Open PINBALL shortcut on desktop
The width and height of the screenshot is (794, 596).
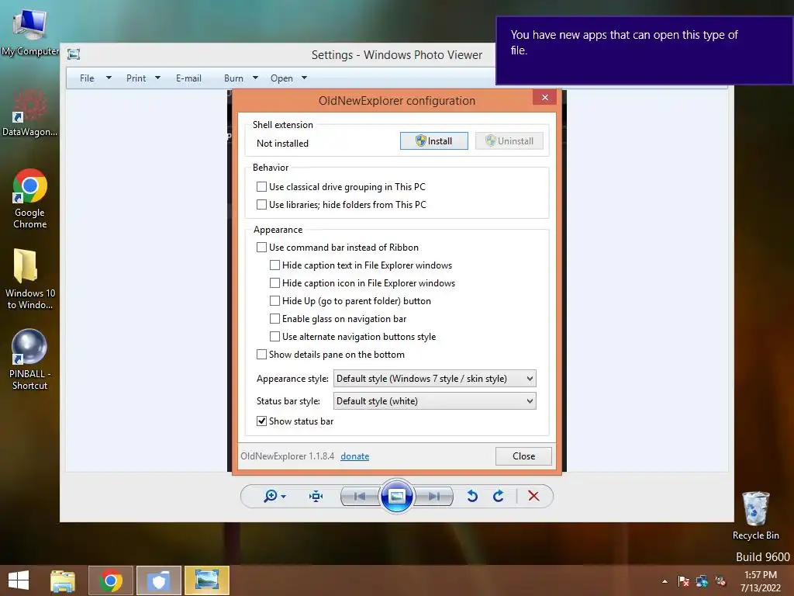click(30, 359)
